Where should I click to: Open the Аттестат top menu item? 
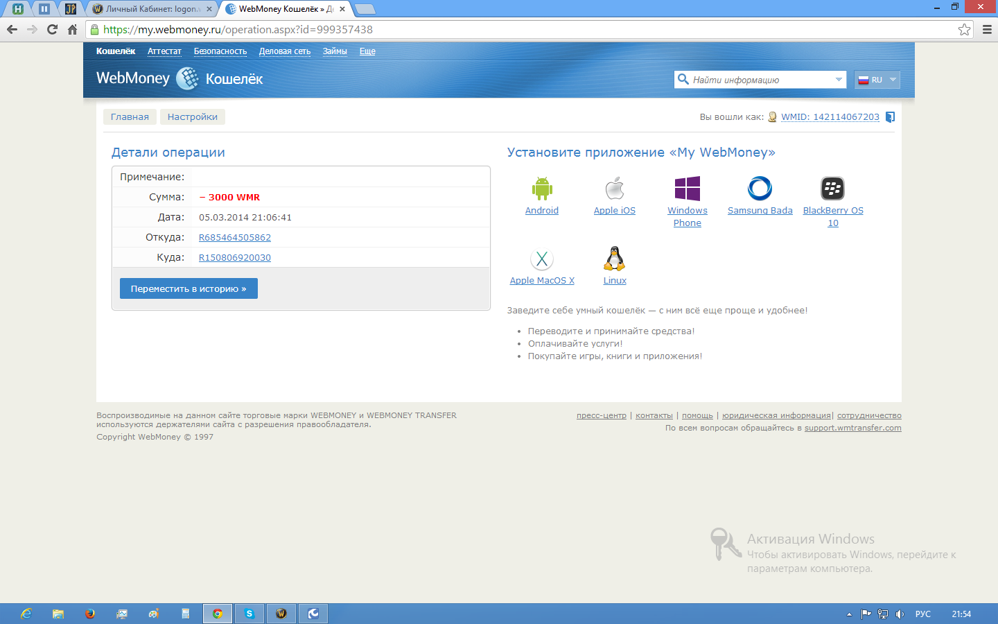pos(164,51)
